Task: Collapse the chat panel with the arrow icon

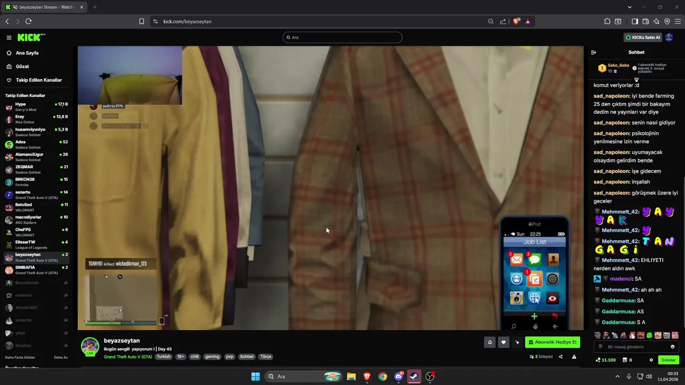Action: click(593, 52)
